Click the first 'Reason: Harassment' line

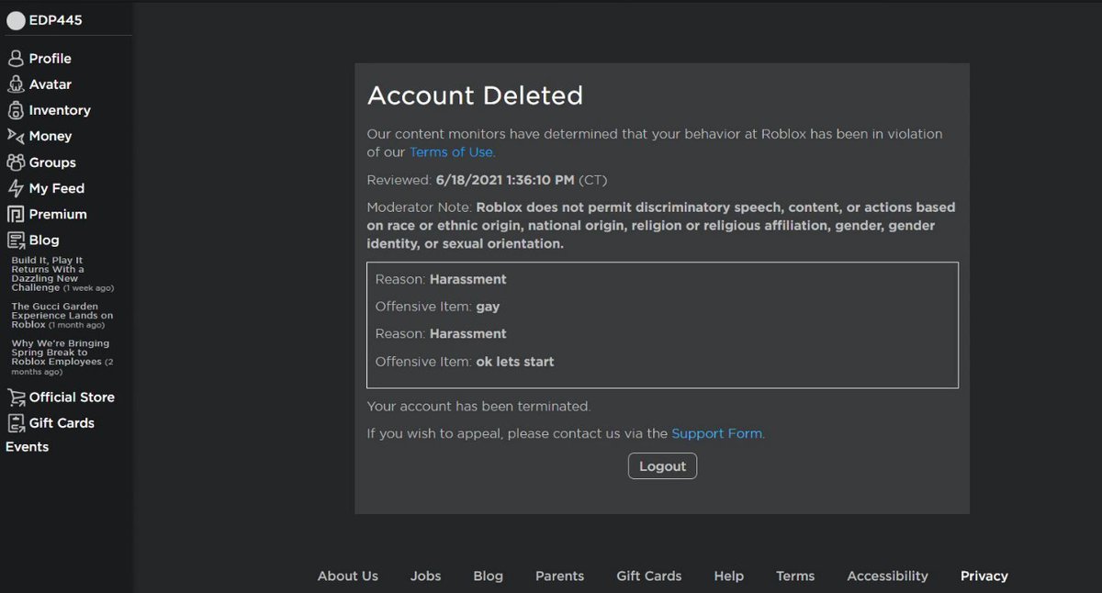[441, 279]
